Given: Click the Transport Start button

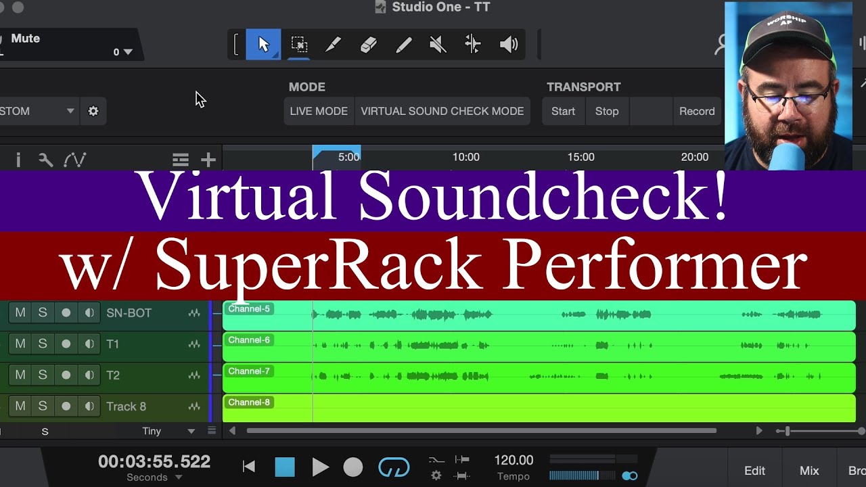Looking at the screenshot, I should coord(563,111).
